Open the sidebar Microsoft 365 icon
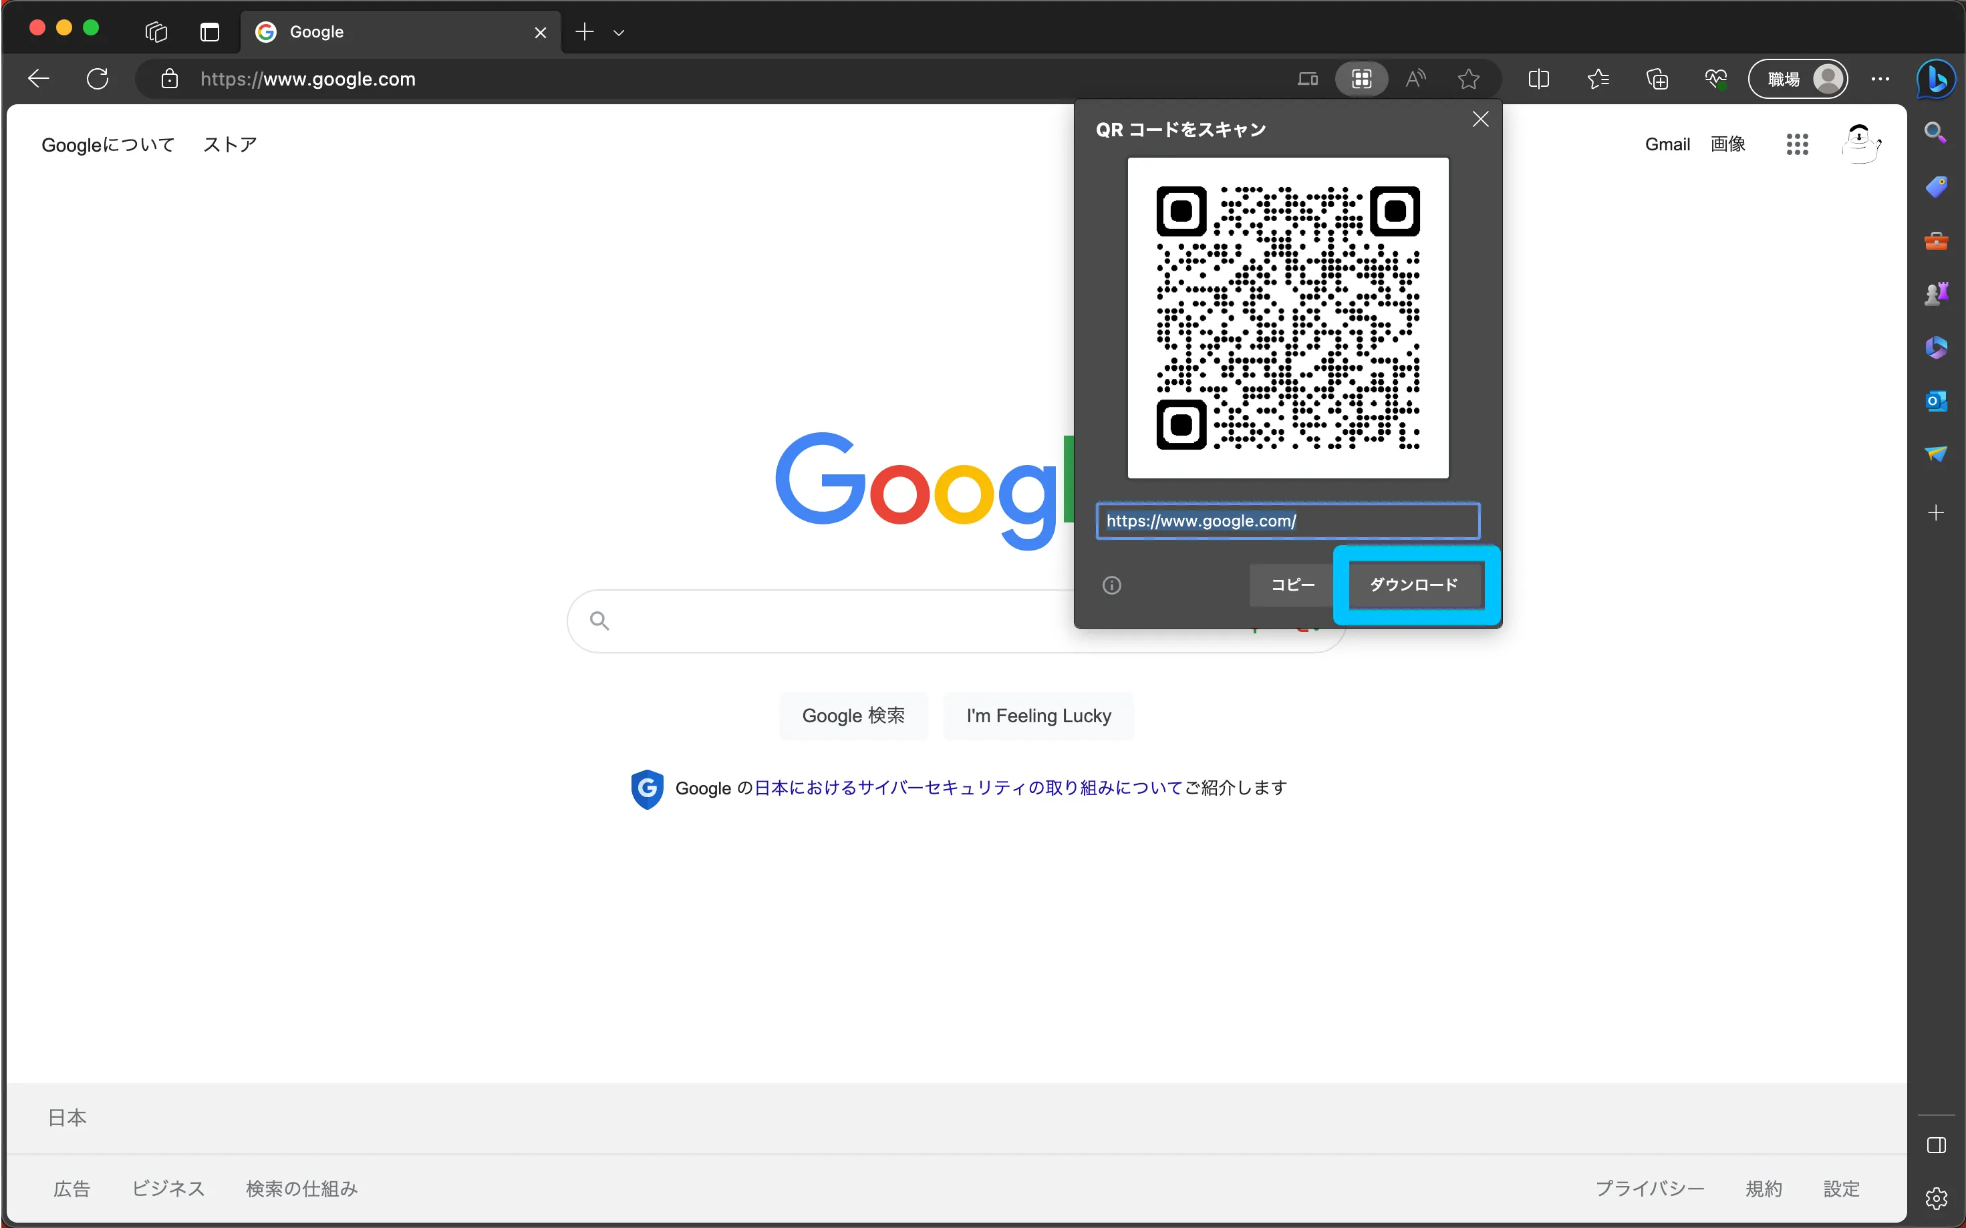 pyautogui.click(x=1936, y=347)
